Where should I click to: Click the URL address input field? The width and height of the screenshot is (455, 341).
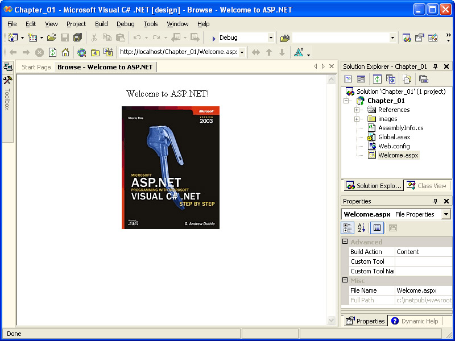(177, 52)
